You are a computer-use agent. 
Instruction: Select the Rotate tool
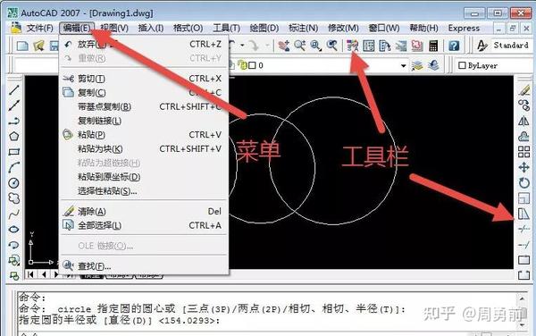(x=524, y=183)
